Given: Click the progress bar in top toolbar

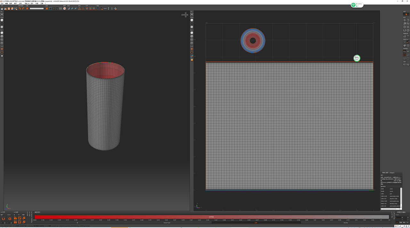Looking at the screenshot, I should point(37,9).
